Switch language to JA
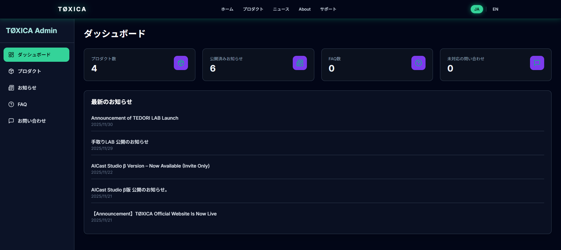 477,9
